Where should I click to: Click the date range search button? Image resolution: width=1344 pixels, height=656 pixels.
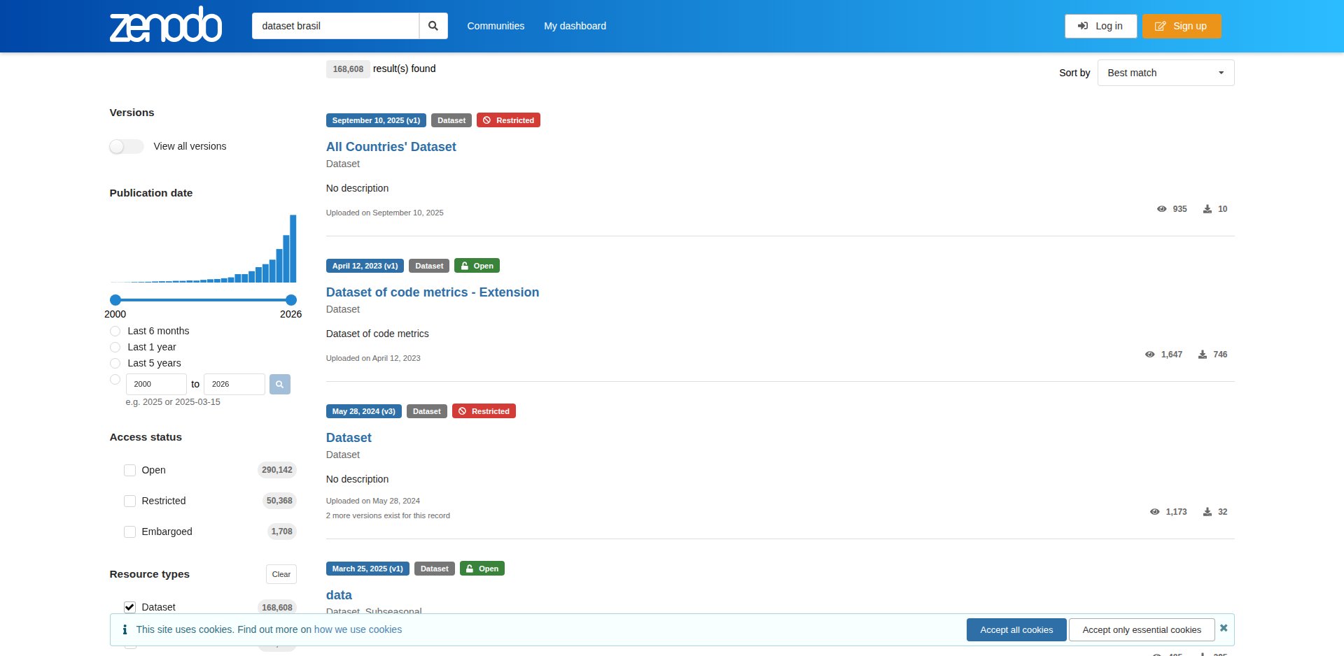(279, 384)
